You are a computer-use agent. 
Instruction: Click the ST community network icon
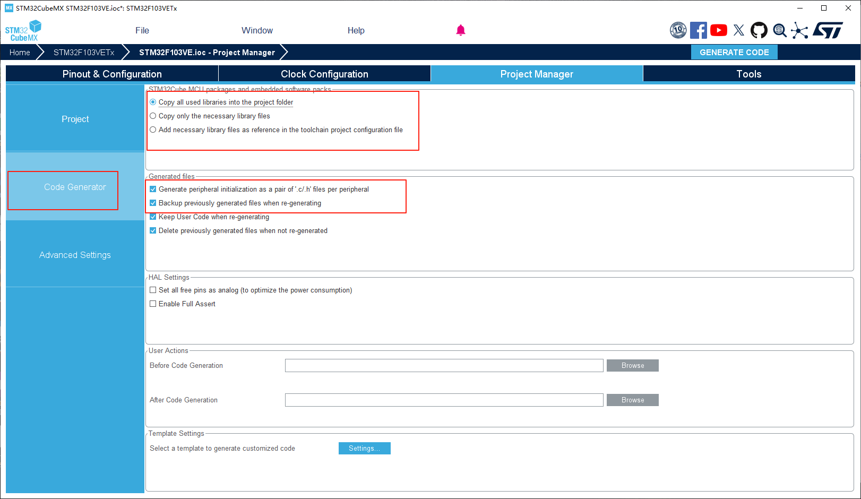[799, 30]
